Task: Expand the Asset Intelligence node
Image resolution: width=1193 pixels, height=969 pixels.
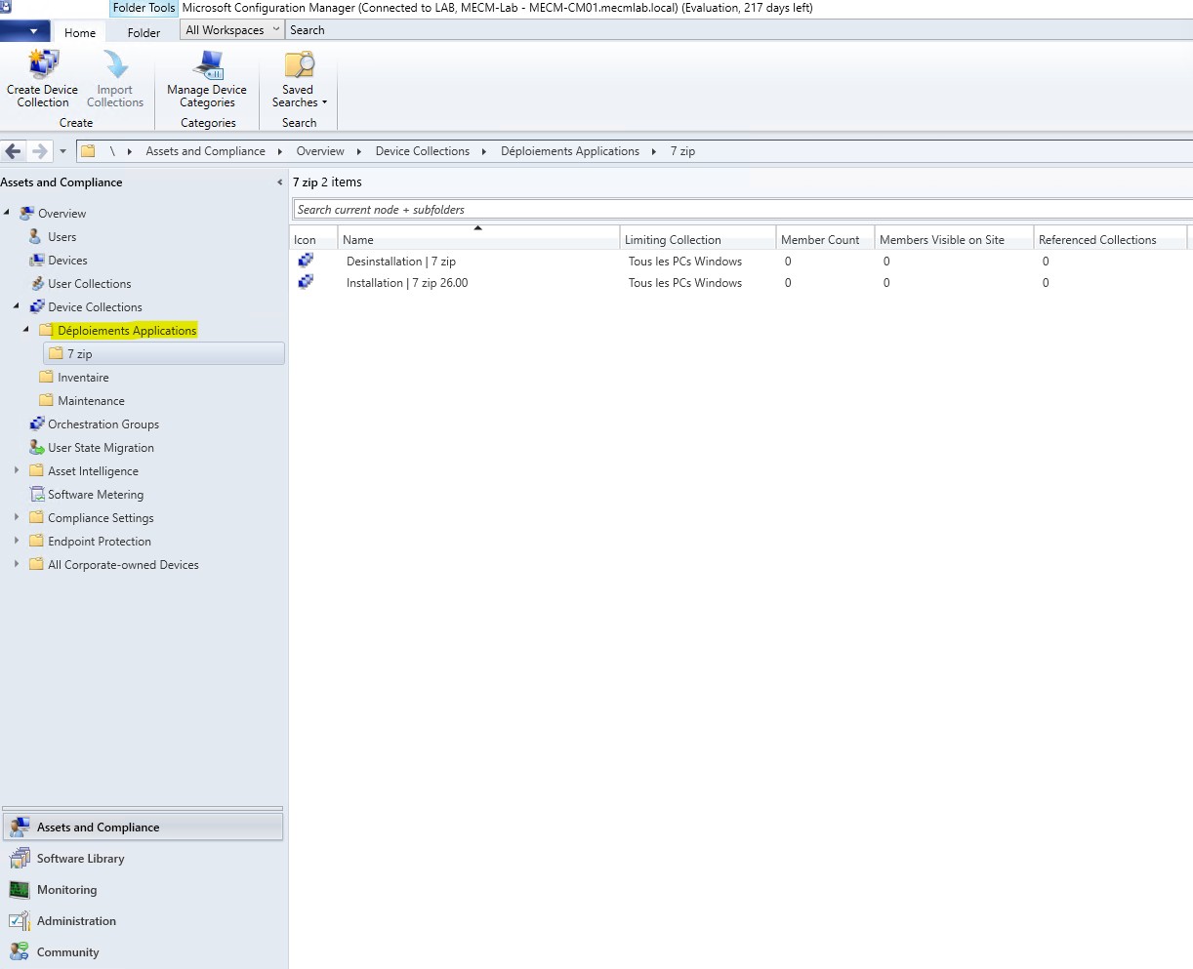Action: [x=17, y=470]
